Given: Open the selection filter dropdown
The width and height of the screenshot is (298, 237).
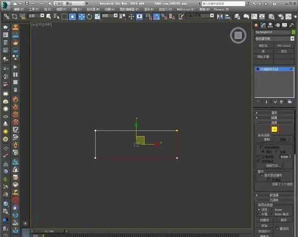Looking at the screenshot, I should coord(36,15).
